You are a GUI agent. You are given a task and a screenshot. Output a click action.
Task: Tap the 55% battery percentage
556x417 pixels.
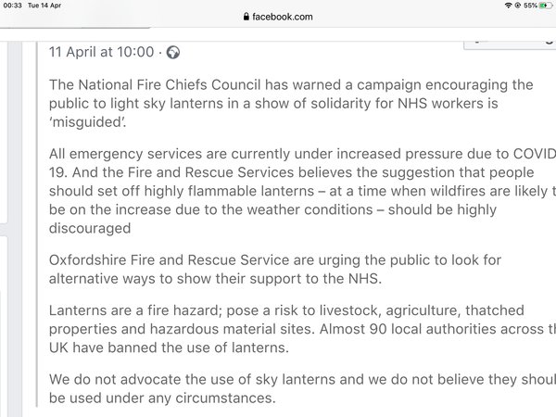pyautogui.click(x=530, y=6)
